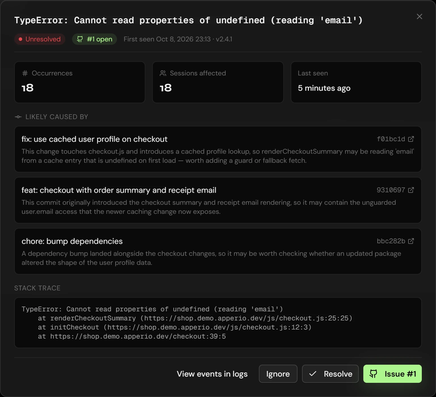Click the STACK TRACE section heading
436x397 pixels.
pos(37,288)
